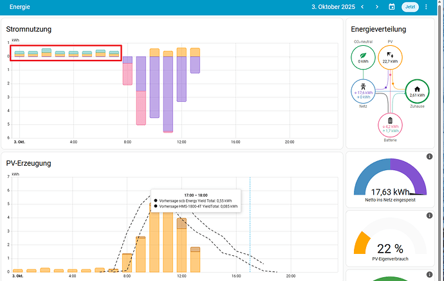Show info for the net grid feed-in gauge
This screenshot has height=281, width=444.
point(429,157)
